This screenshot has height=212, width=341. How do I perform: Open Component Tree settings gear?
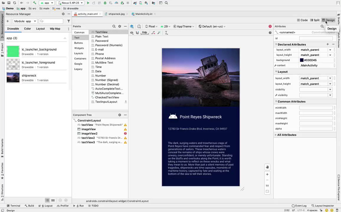119,115
